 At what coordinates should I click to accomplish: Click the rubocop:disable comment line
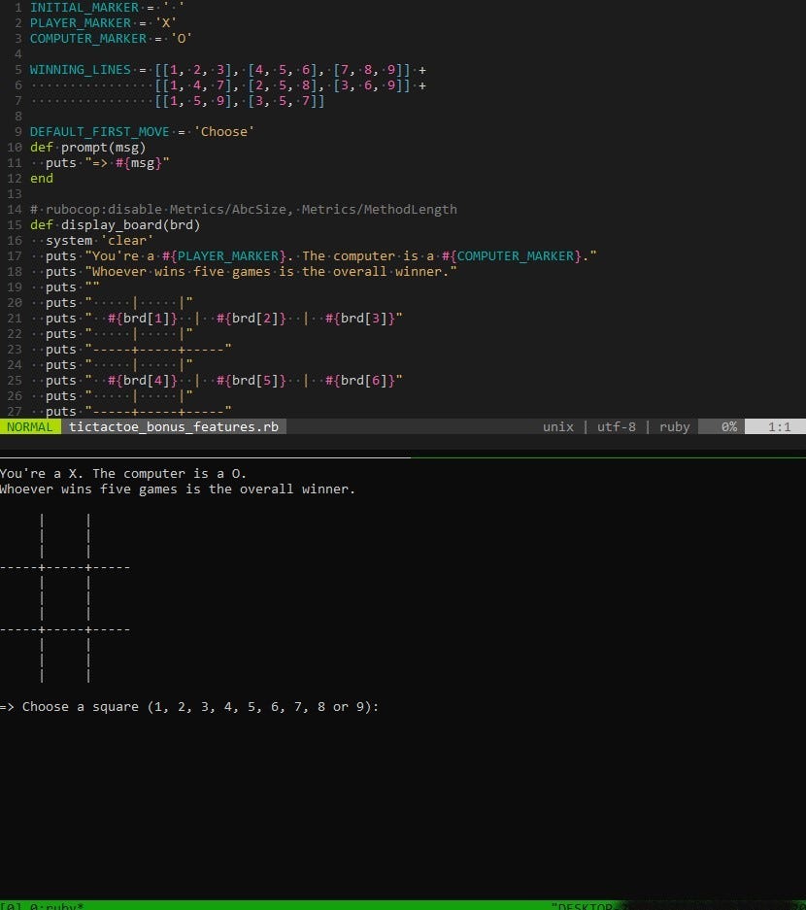pyautogui.click(x=243, y=210)
